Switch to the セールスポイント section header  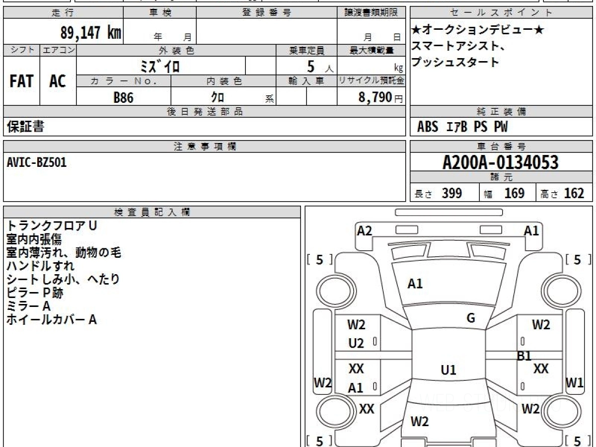(501, 12)
